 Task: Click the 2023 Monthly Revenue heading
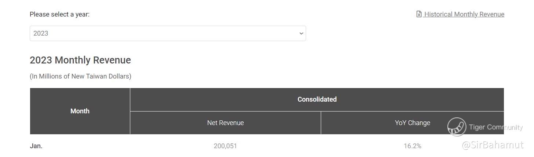(x=80, y=60)
